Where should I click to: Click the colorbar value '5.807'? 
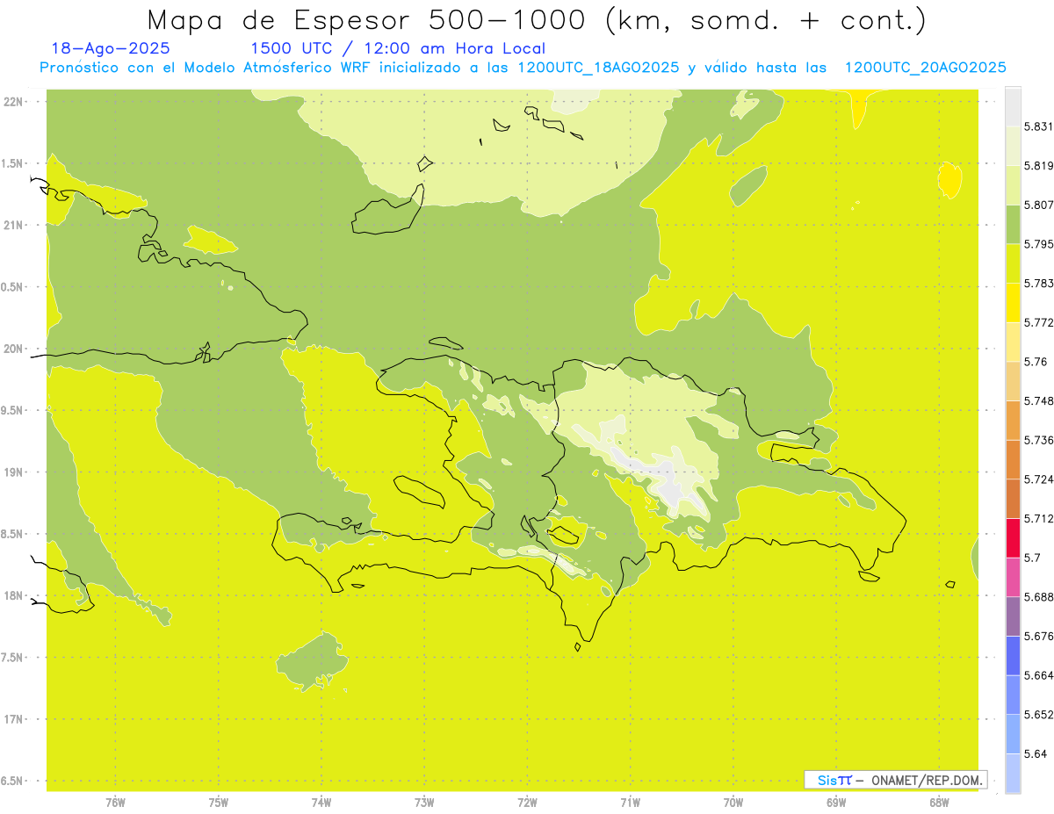[x=1038, y=205]
